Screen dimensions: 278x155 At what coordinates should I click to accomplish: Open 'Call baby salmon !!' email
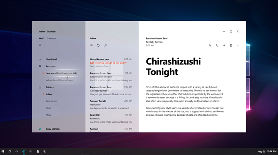(111, 91)
